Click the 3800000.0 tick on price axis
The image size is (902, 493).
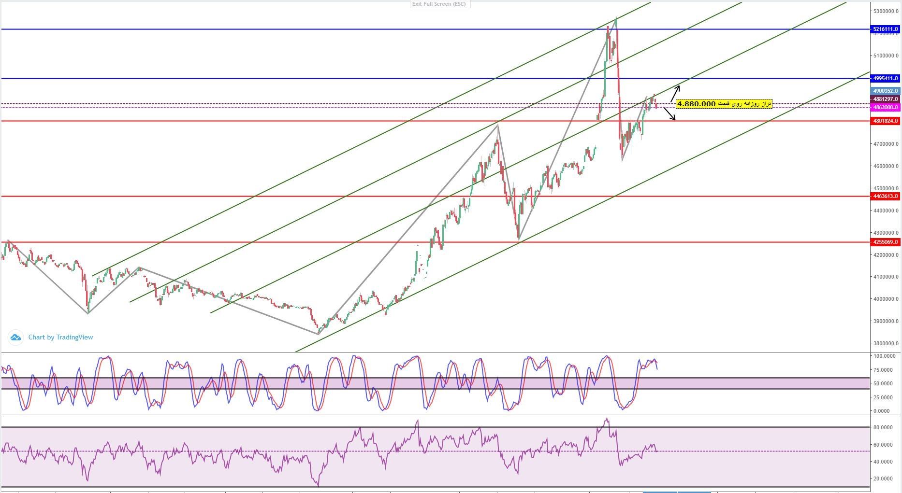[886, 343]
